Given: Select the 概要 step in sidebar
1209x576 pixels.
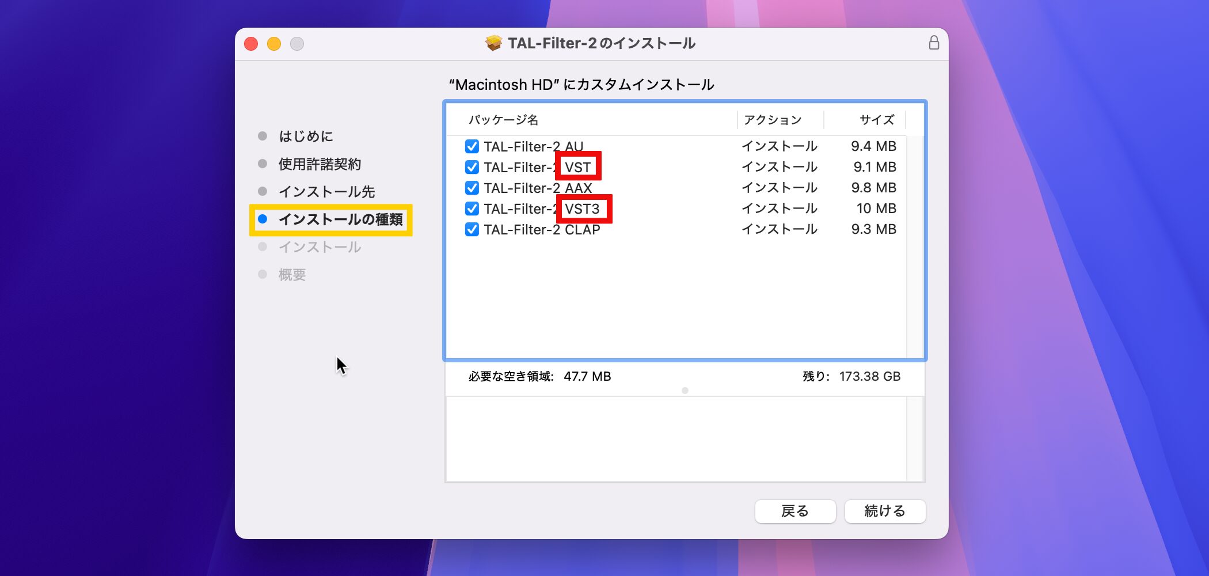Looking at the screenshot, I should pyautogui.click(x=292, y=275).
